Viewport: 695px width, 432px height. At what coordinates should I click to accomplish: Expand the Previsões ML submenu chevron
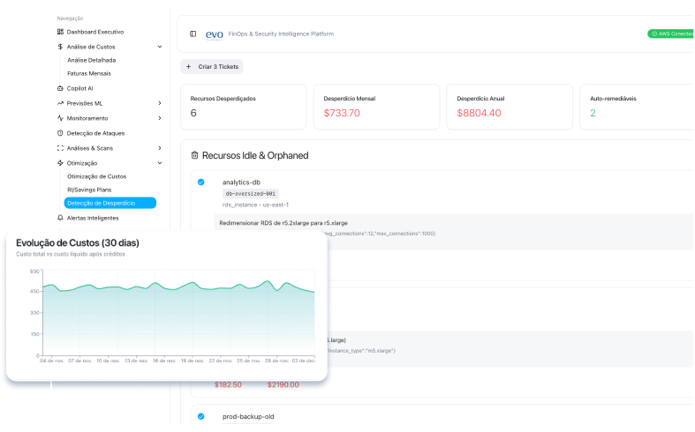click(x=160, y=103)
